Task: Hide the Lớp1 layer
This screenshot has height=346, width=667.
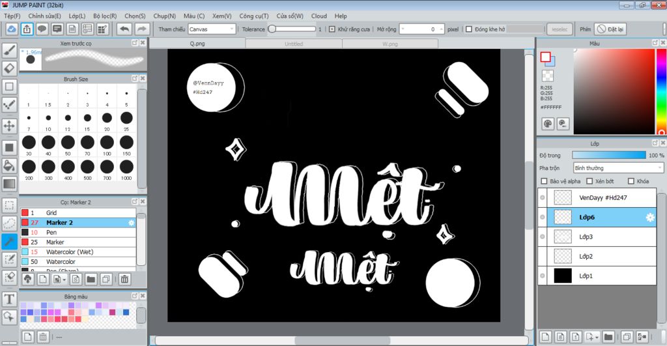Action: pos(543,276)
